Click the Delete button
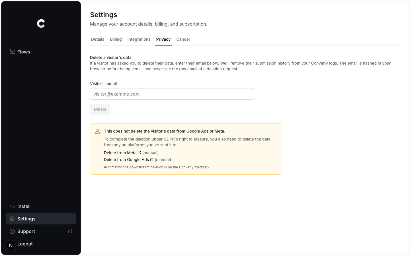Screen dimensions: 410x256 pyautogui.click(x=100, y=109)
